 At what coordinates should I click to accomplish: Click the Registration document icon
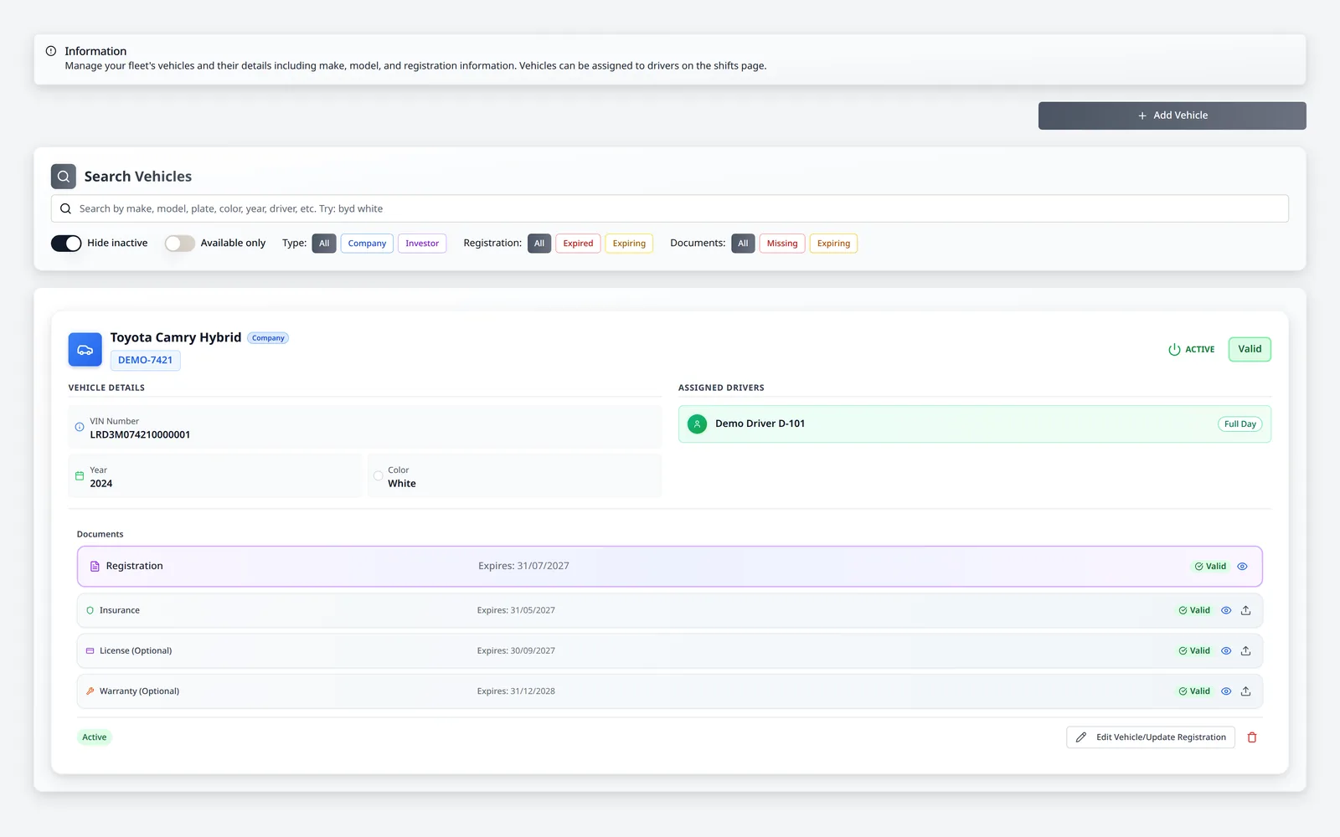tap(95, 567)
